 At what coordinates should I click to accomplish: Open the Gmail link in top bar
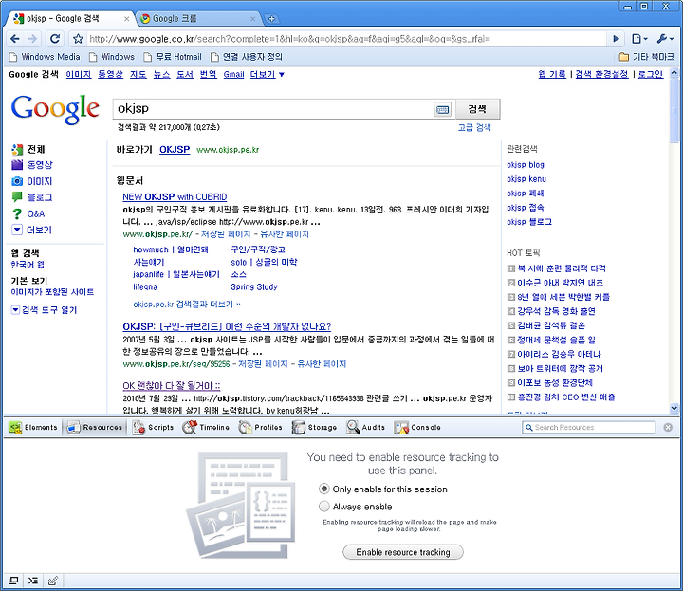[233, 75]
